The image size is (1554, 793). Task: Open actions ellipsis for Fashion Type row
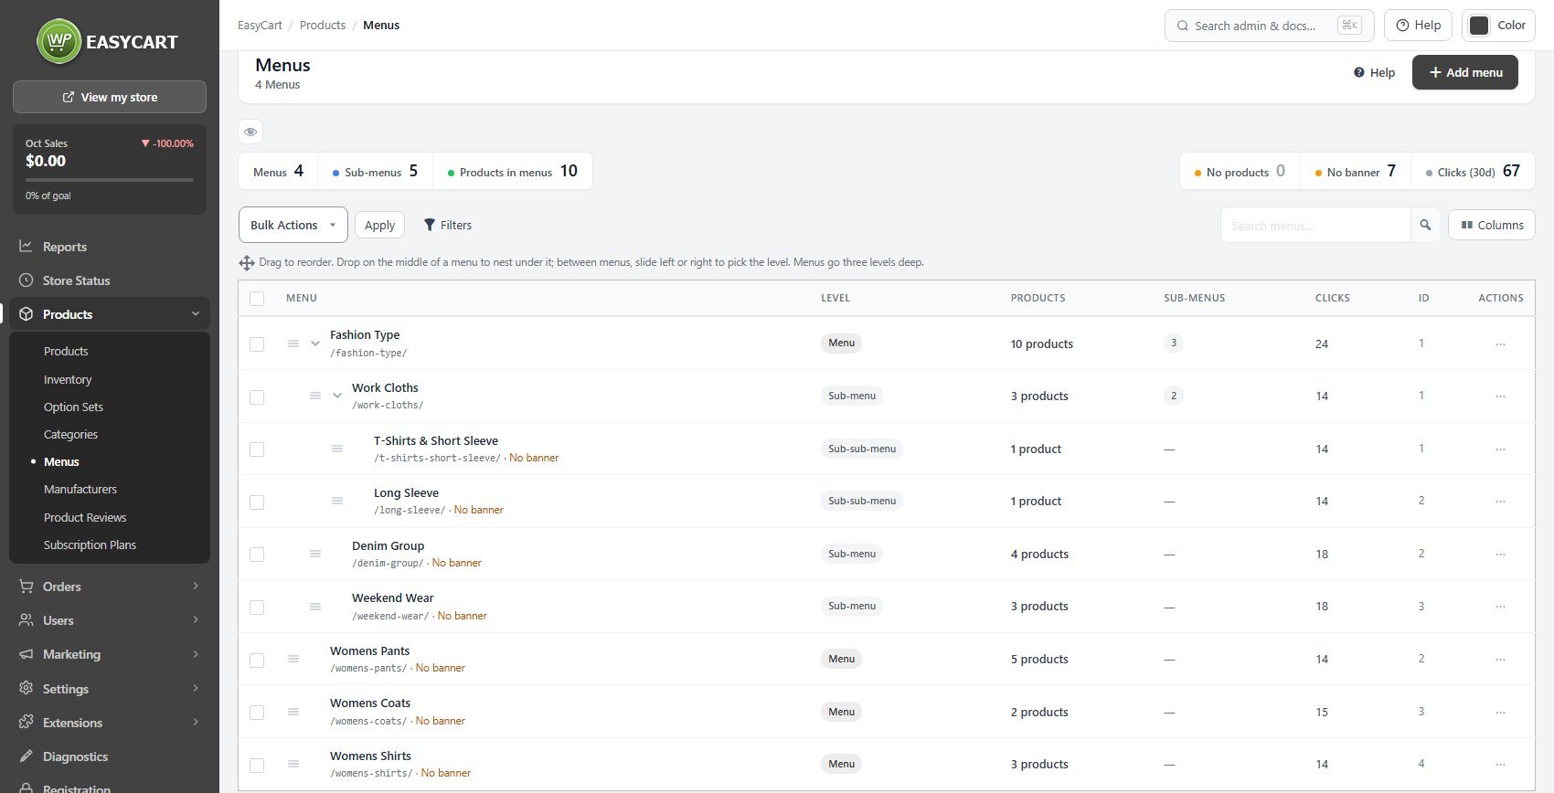[x=1500, y=344]
